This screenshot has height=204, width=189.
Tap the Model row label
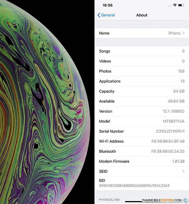[104, 121]
